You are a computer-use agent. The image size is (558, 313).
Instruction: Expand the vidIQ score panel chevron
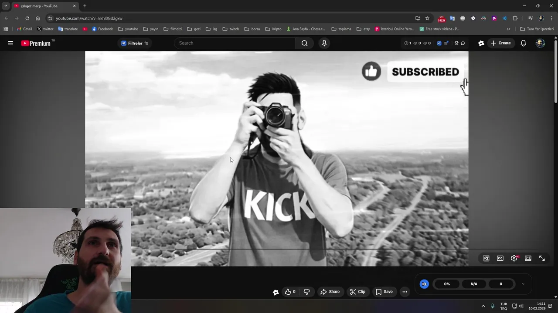(x=523, y=284)
